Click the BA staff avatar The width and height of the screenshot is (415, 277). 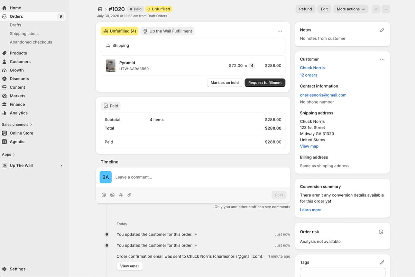105,177
